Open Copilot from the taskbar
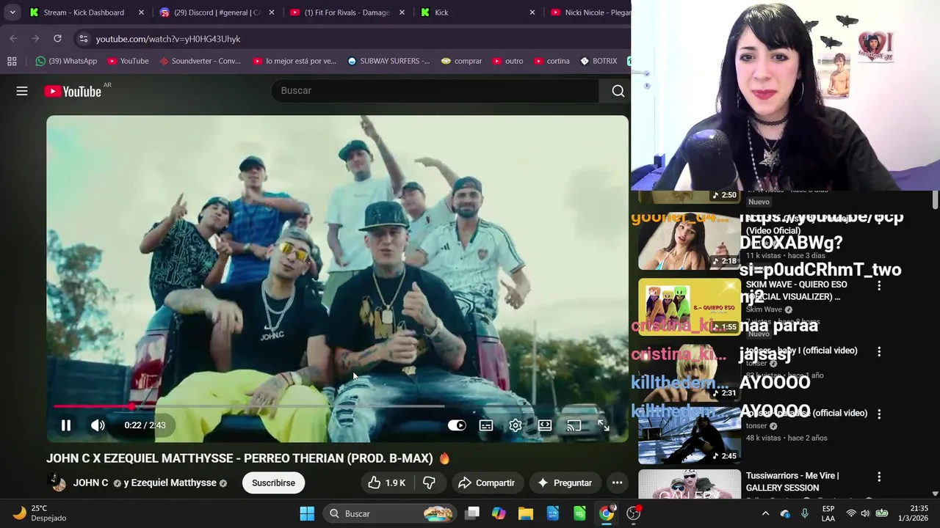Viewport: 940px width, 528px height. point(499,513)
